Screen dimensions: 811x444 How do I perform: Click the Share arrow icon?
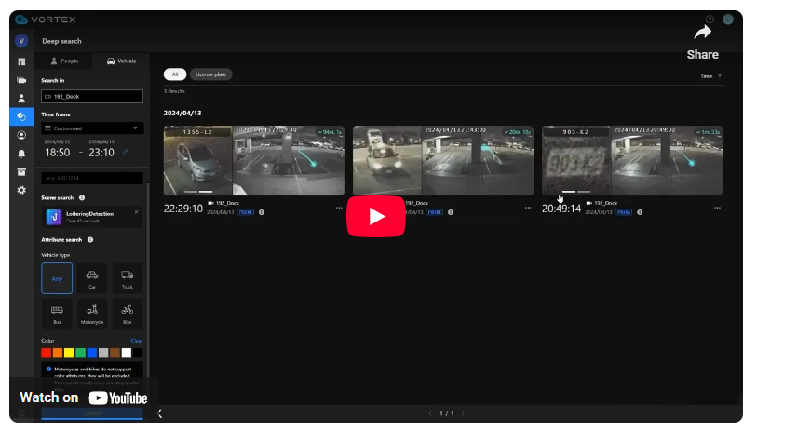[702, 34]
